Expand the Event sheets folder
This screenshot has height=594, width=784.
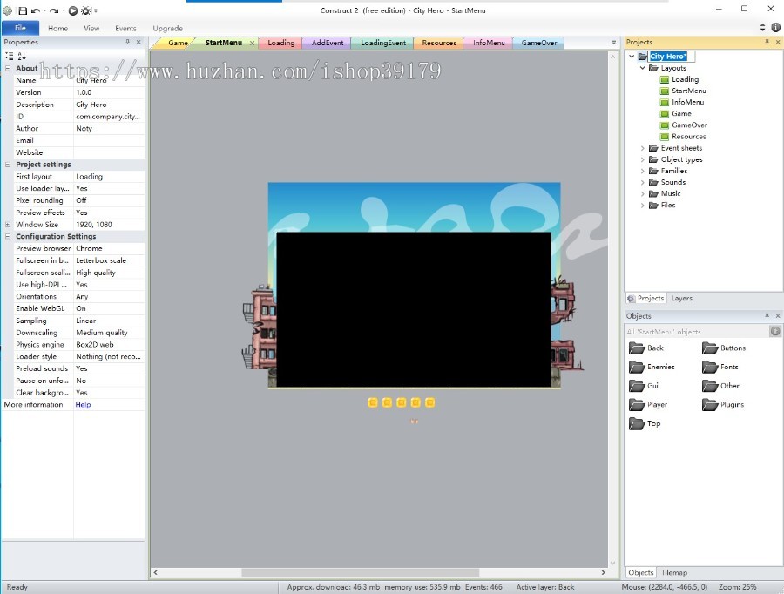(643, 148)
